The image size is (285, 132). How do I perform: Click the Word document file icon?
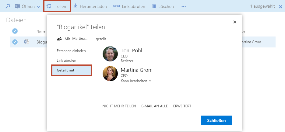pyautogui.click(x=26, y=42)
